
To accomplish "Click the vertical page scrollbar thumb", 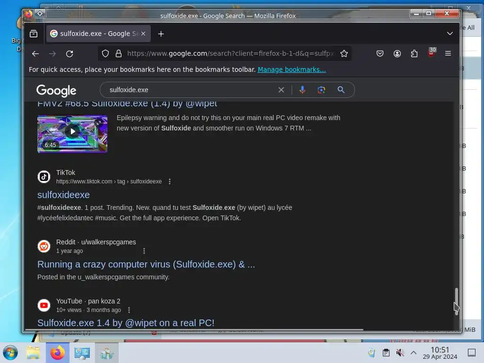I will (x=456, y=301).
